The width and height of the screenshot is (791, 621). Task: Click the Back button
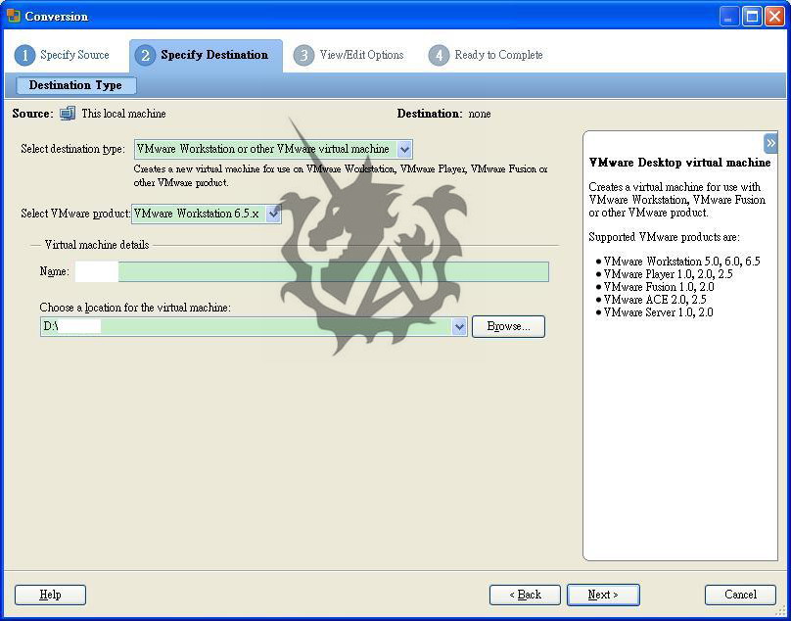point(525,595)
